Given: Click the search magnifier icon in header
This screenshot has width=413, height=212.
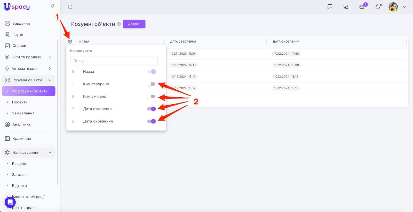Looking at the screenshot, I should coord(70,7).
